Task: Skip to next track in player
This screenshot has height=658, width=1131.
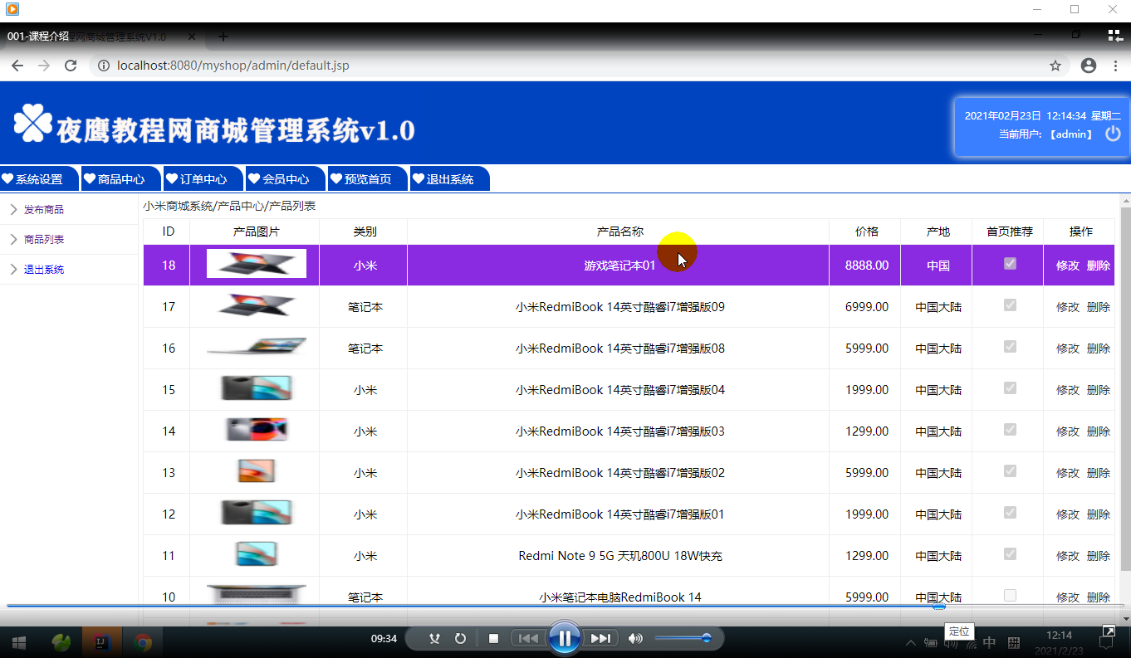Action: pos(600,638)
